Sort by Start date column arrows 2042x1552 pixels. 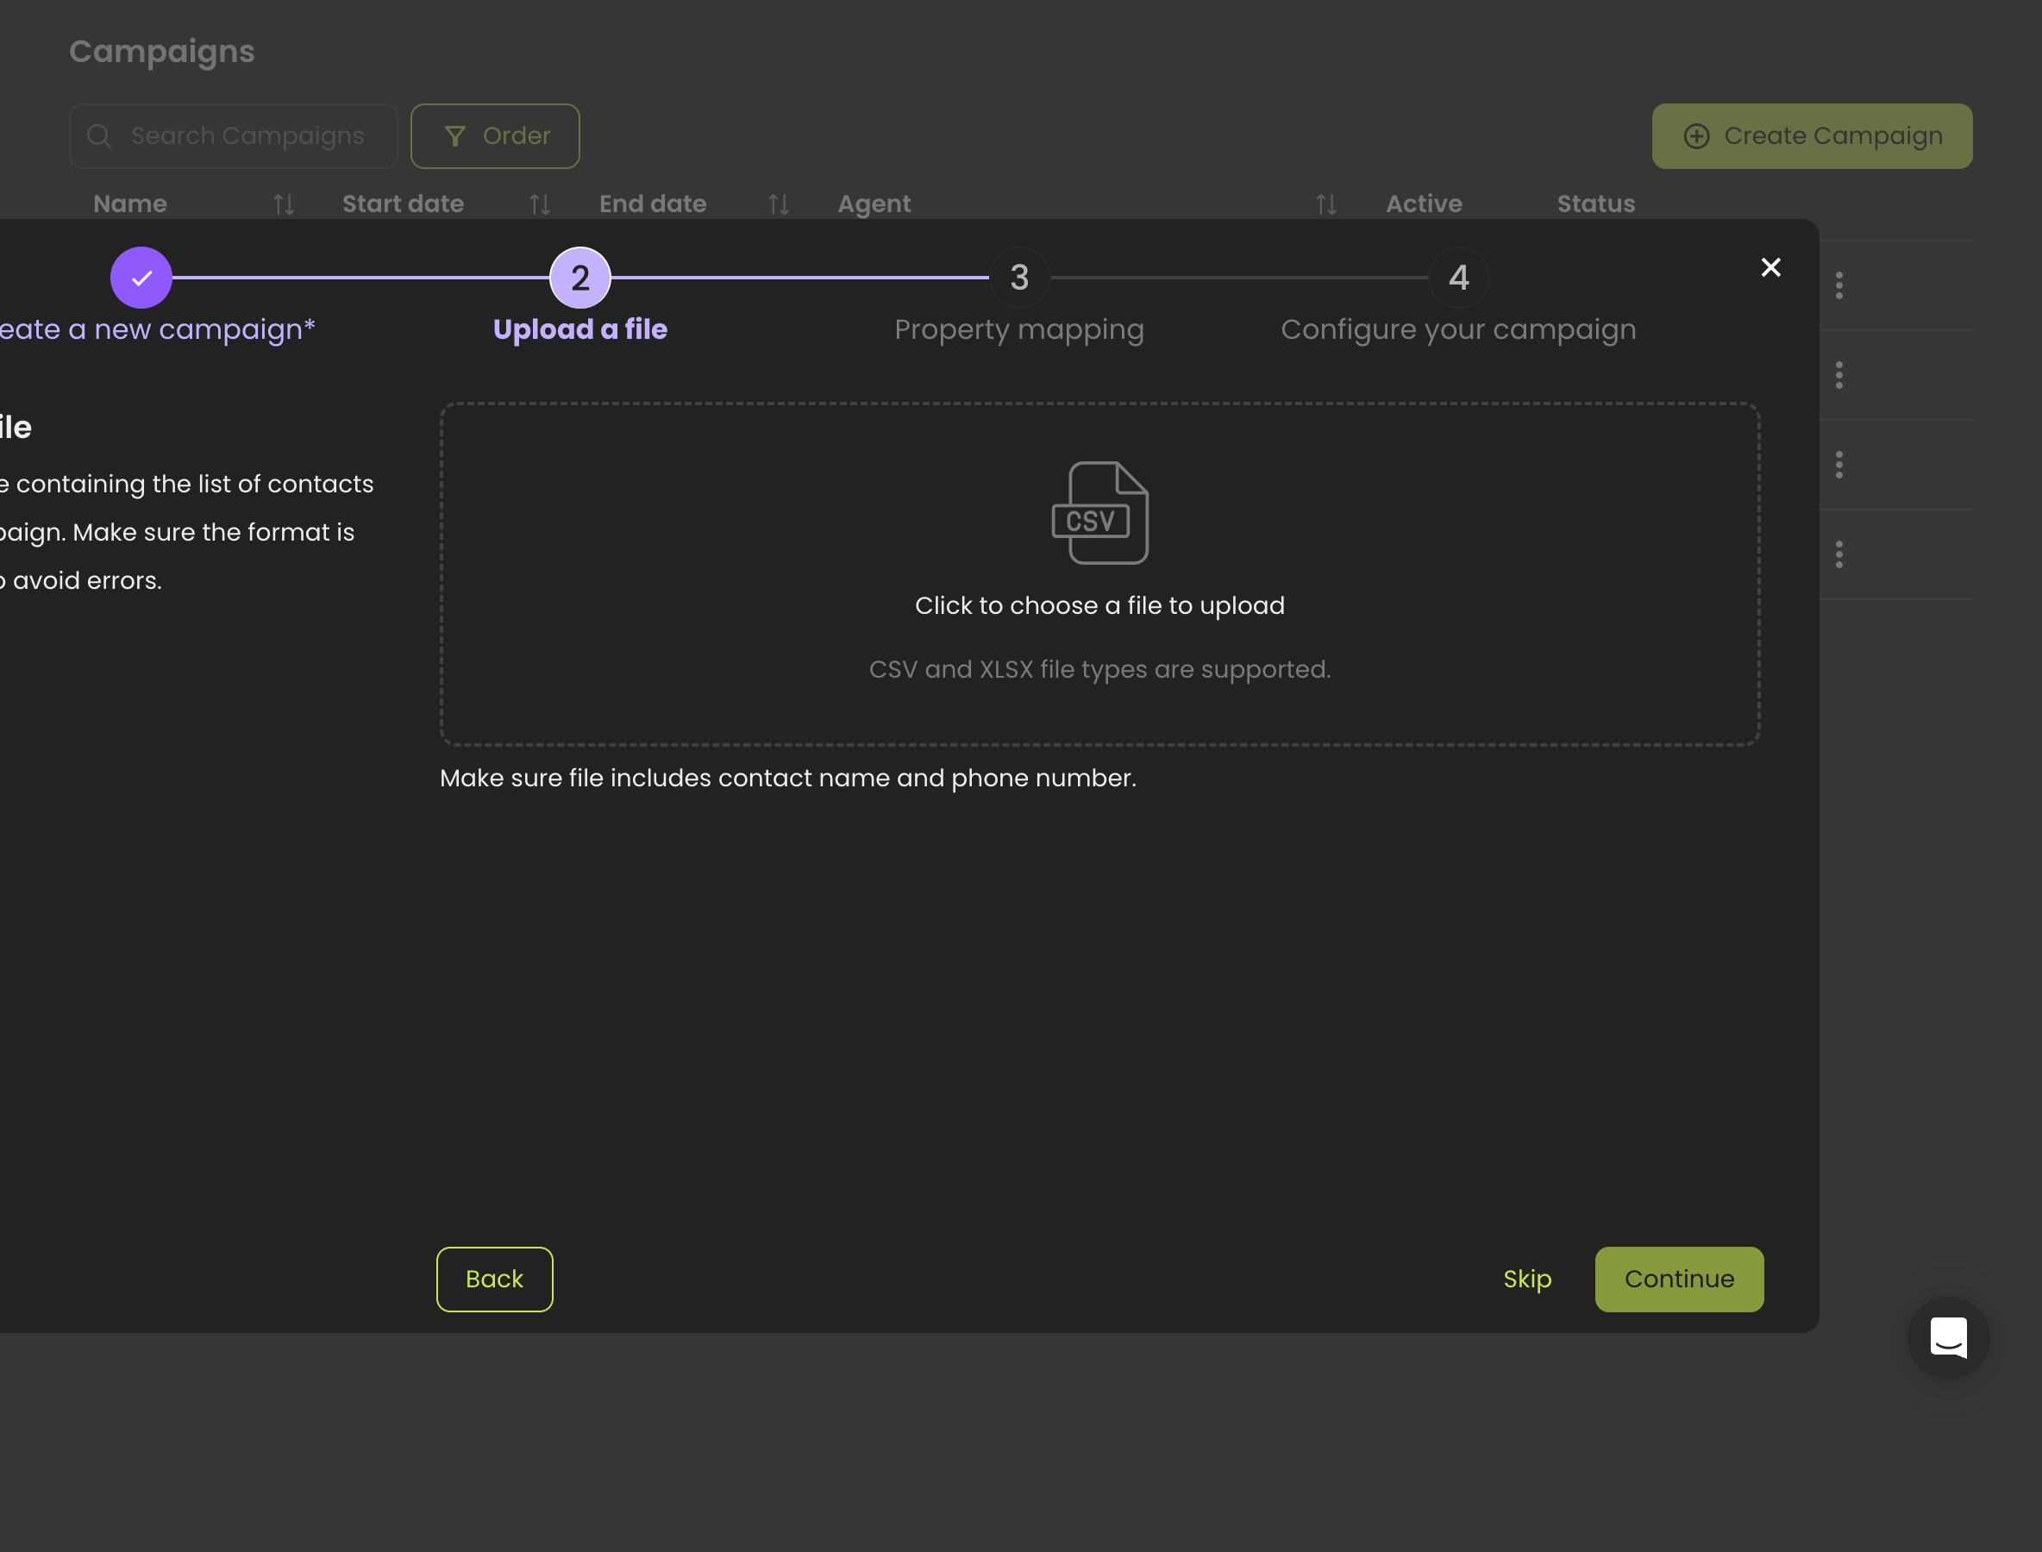click(540, 204)
